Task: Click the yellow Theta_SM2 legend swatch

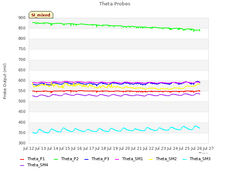Action: point(151,159)
